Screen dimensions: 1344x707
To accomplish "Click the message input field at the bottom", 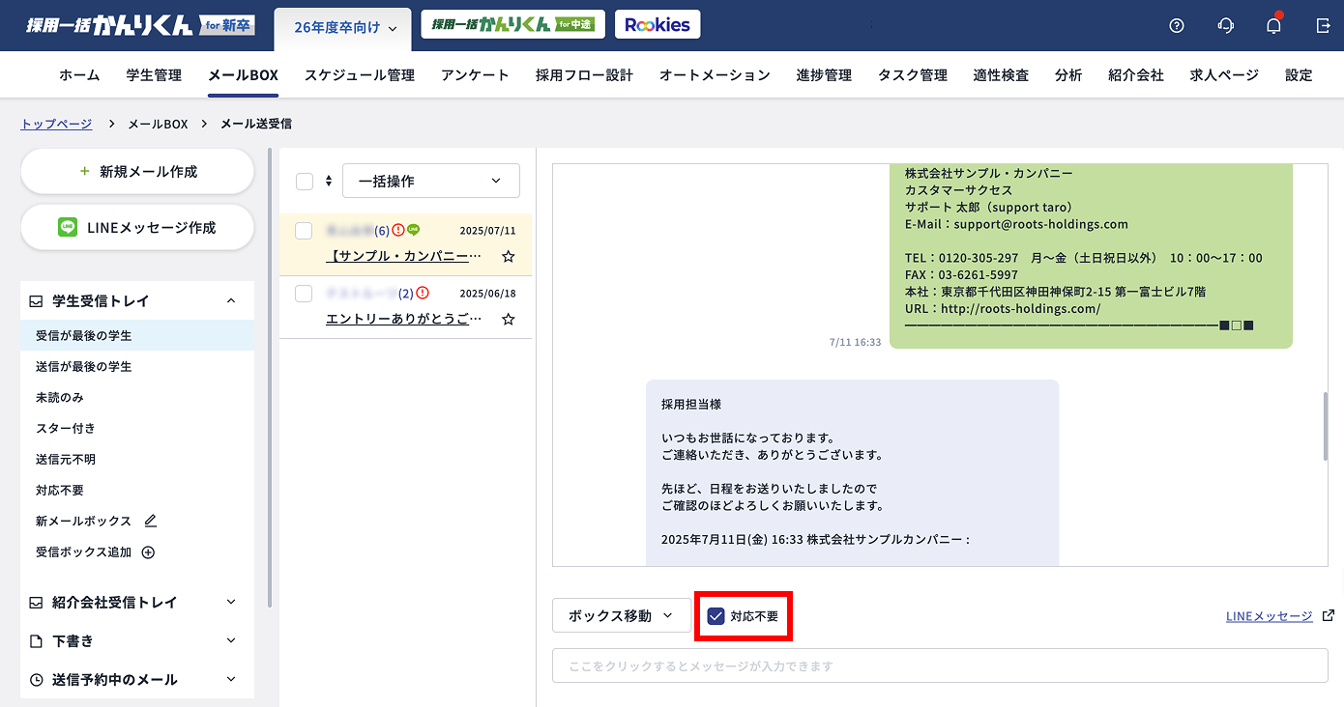I will [938, 664].
